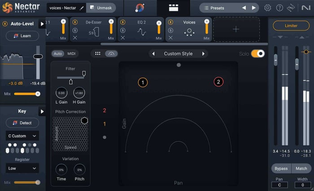Load next preset
Viewport: 314px width, 191px height.
tap(254, 8)
